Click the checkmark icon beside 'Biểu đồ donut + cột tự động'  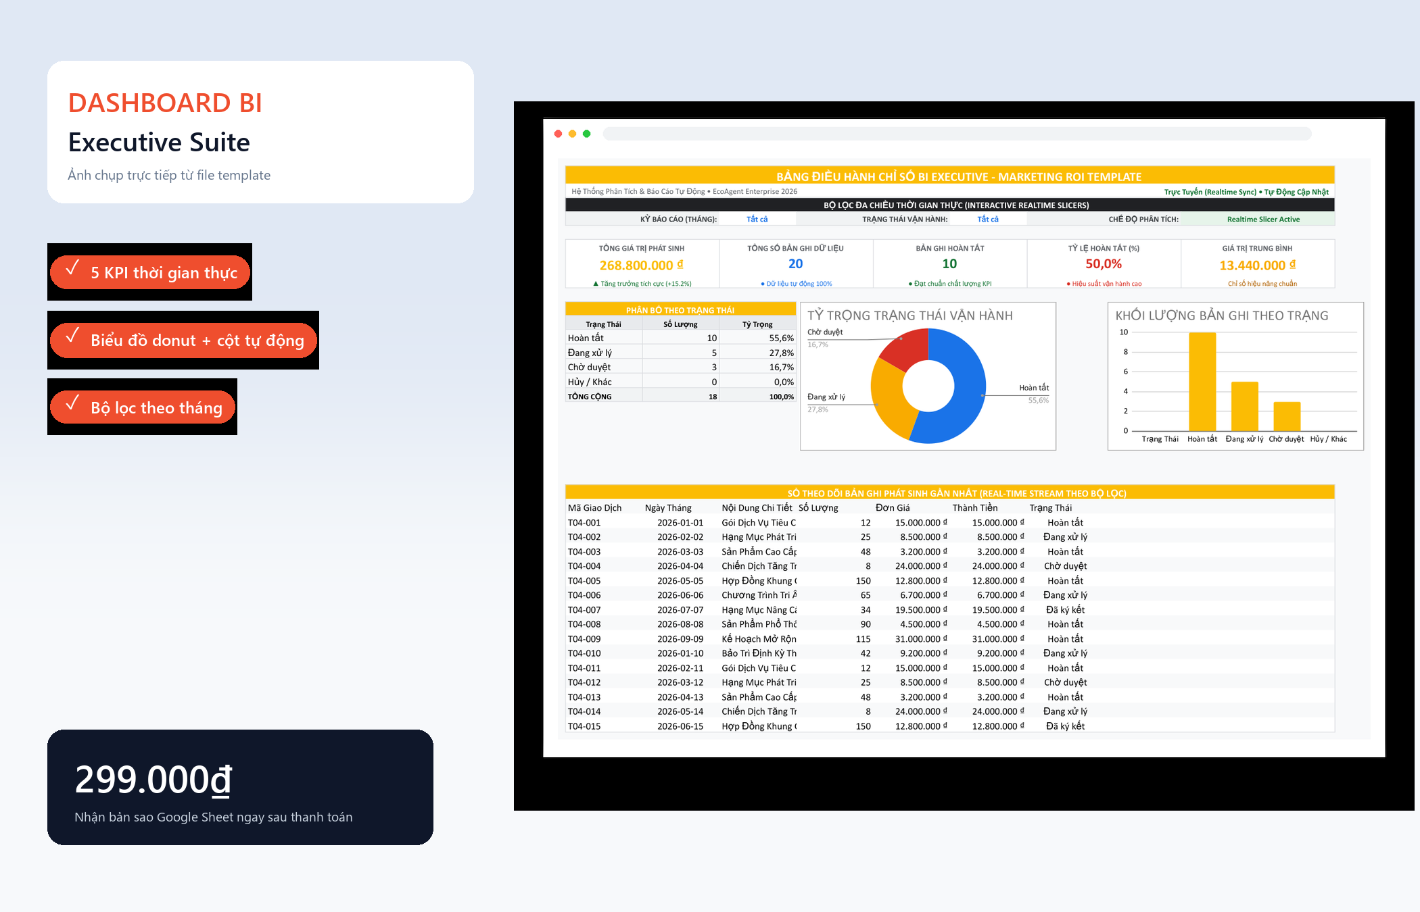tap(72, 335)
